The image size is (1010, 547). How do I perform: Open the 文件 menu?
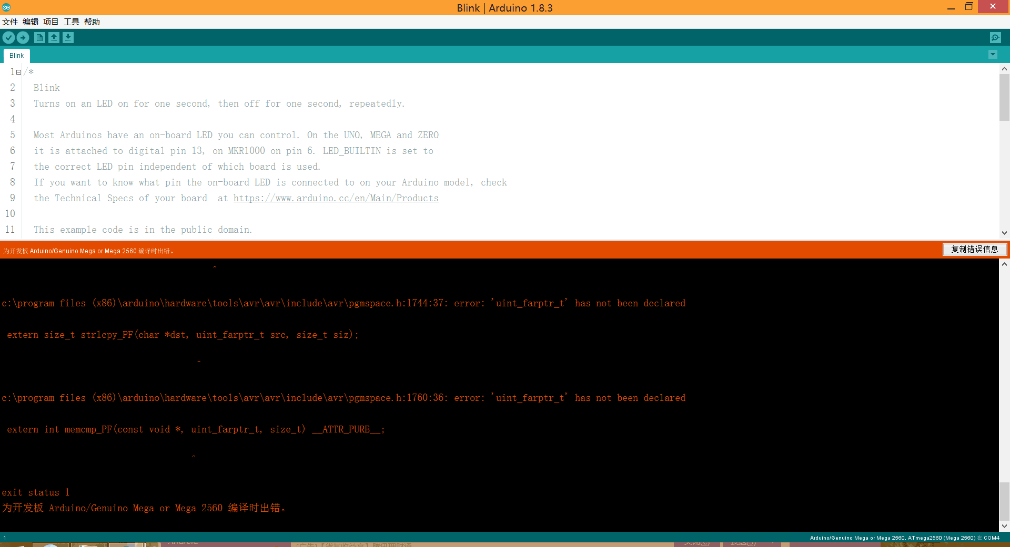(x=10, y=22)
